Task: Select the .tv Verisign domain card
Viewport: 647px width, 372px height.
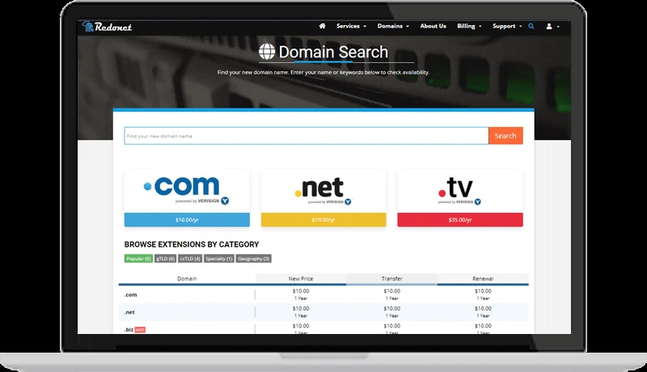Action: click(x=460, y=198)
